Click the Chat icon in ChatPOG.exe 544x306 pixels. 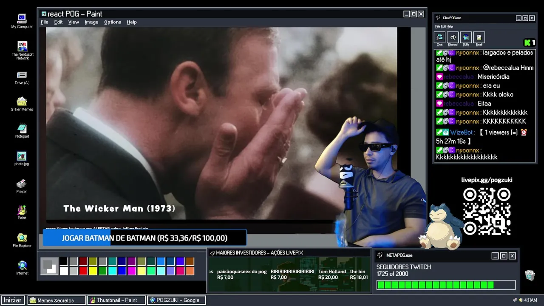click(x=439, y=38)
